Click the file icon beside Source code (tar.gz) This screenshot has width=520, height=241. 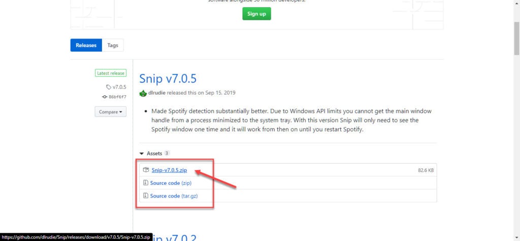145,196
